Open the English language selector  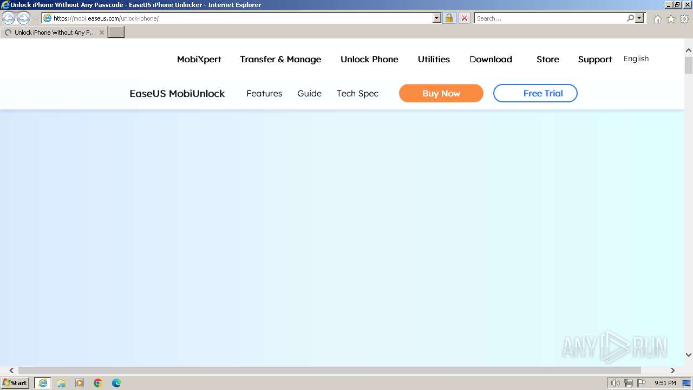click(x=636, y=58)
